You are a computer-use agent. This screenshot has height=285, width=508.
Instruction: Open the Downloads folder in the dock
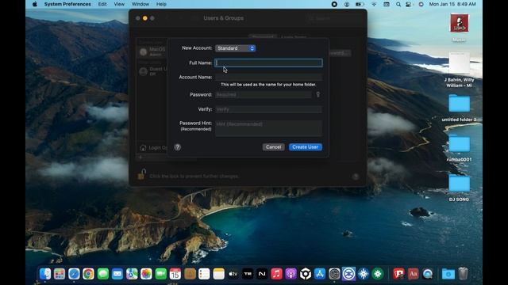click(x=448, y=274)
